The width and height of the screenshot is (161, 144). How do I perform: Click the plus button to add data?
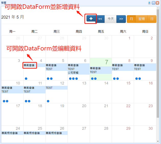(x=91, y=19)
